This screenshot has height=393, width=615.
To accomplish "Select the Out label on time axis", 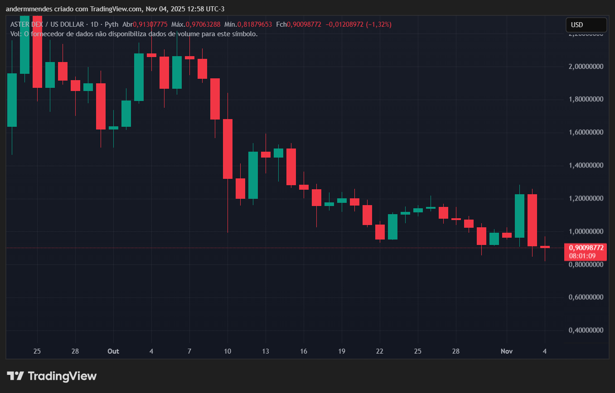I will point(113,351).
